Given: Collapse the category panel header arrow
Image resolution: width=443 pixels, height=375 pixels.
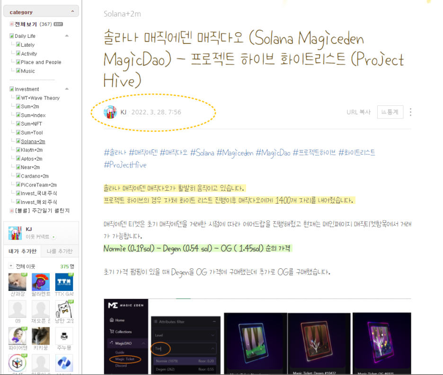Looking at the screenshot, I should click(72, 11).
